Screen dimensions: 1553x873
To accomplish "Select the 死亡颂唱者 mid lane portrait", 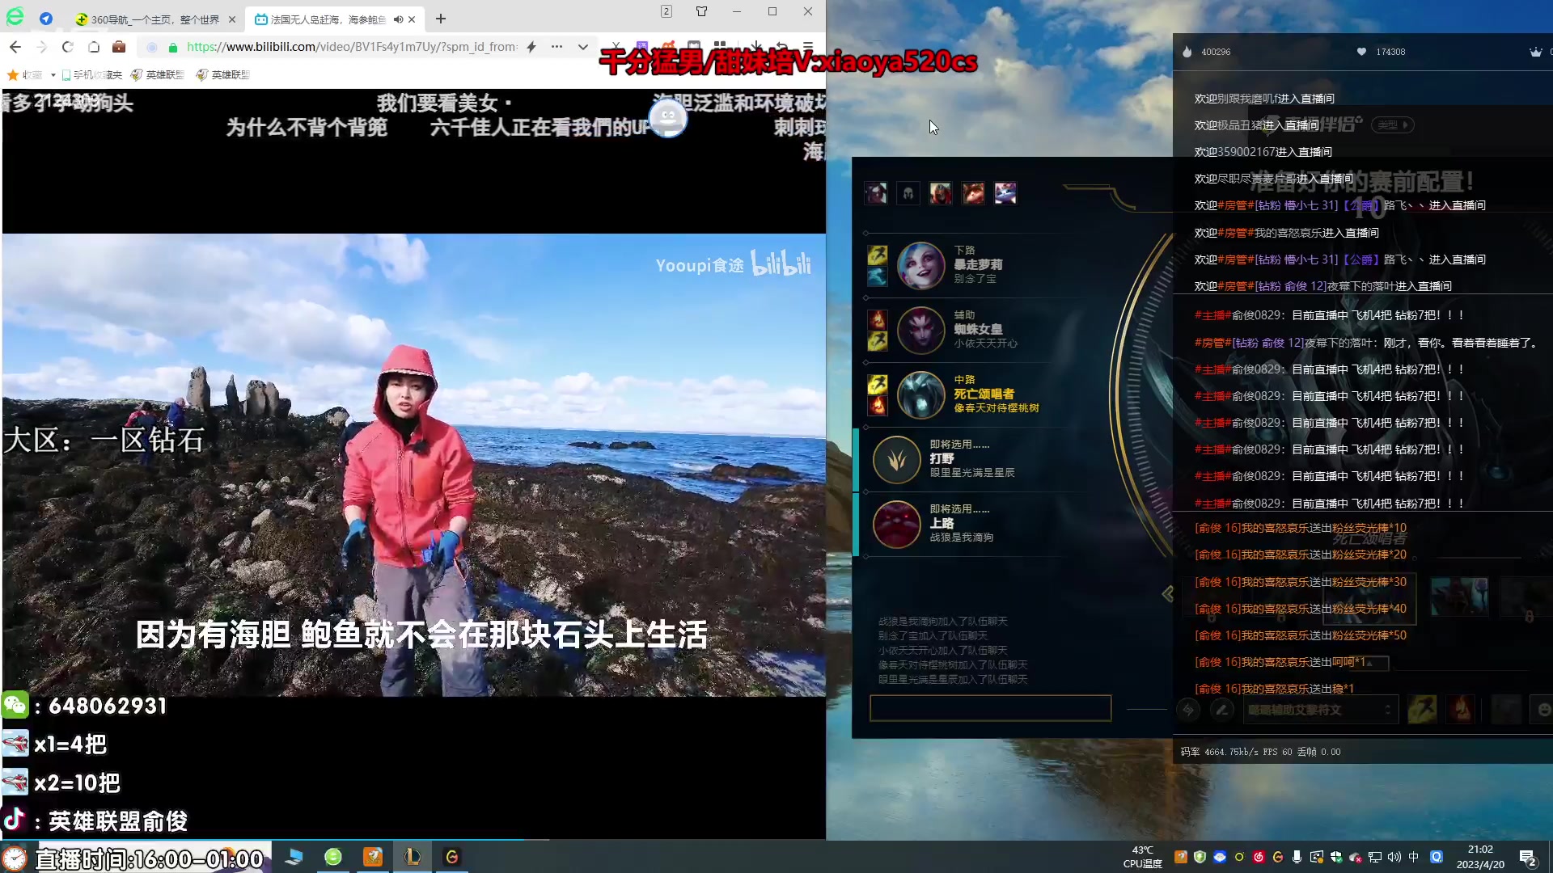I will click(x=920, y=394).
